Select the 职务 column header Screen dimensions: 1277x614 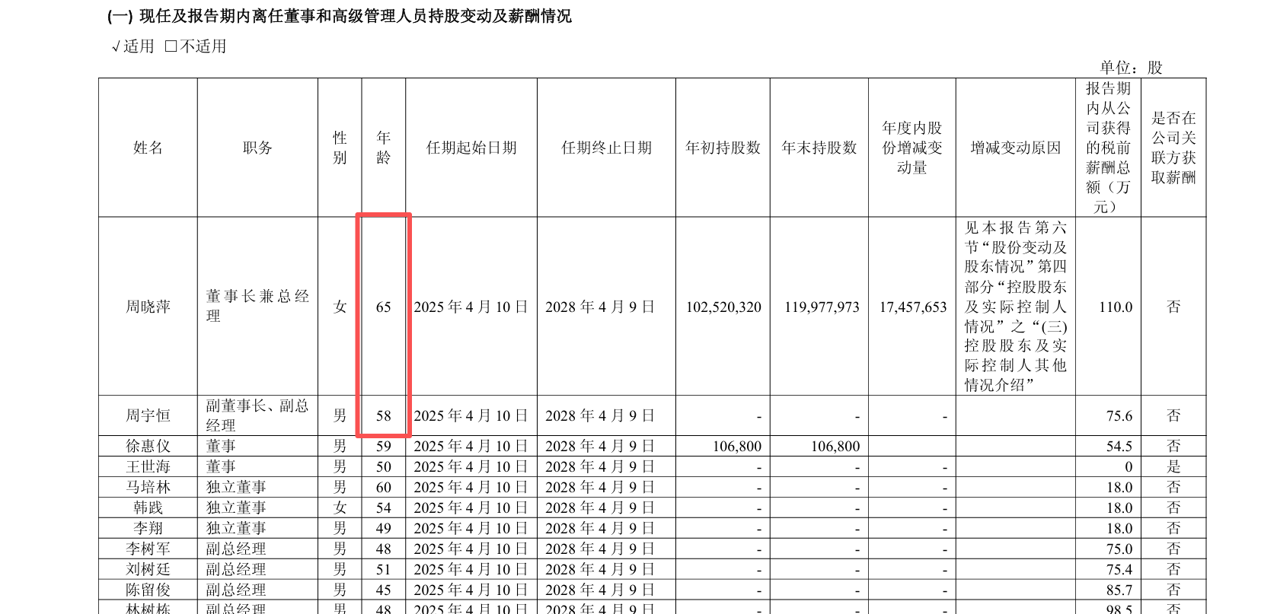click(x=257, y=148)
